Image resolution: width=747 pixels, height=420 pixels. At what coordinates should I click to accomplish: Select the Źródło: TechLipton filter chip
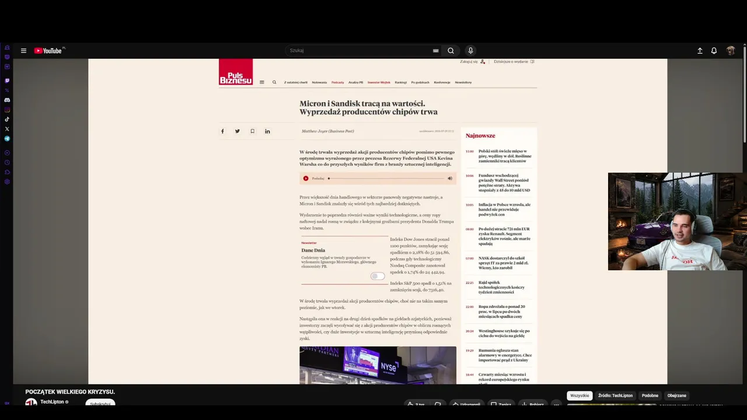[x=615, y=395]
